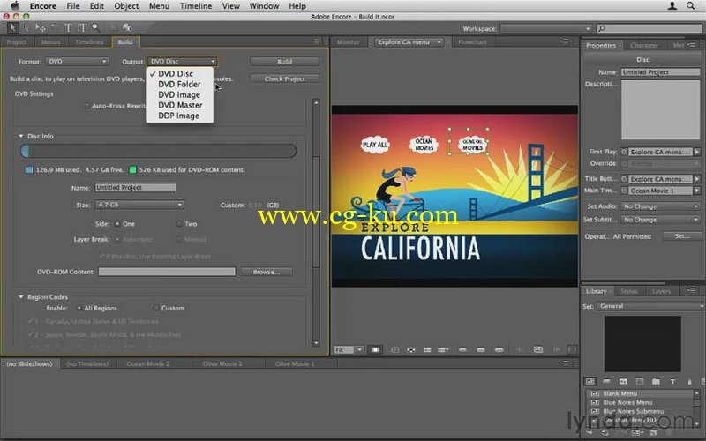The width and height of the screenshot is (706, 441).
Task: Toggle menus filter in Library panel
Action: [x=590, y=382]
